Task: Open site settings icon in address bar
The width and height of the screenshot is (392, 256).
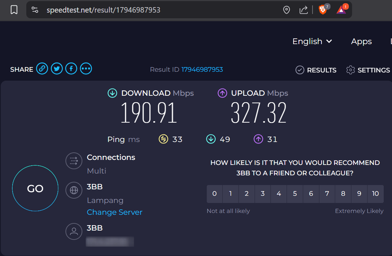Action: click(x=35, y=10)
